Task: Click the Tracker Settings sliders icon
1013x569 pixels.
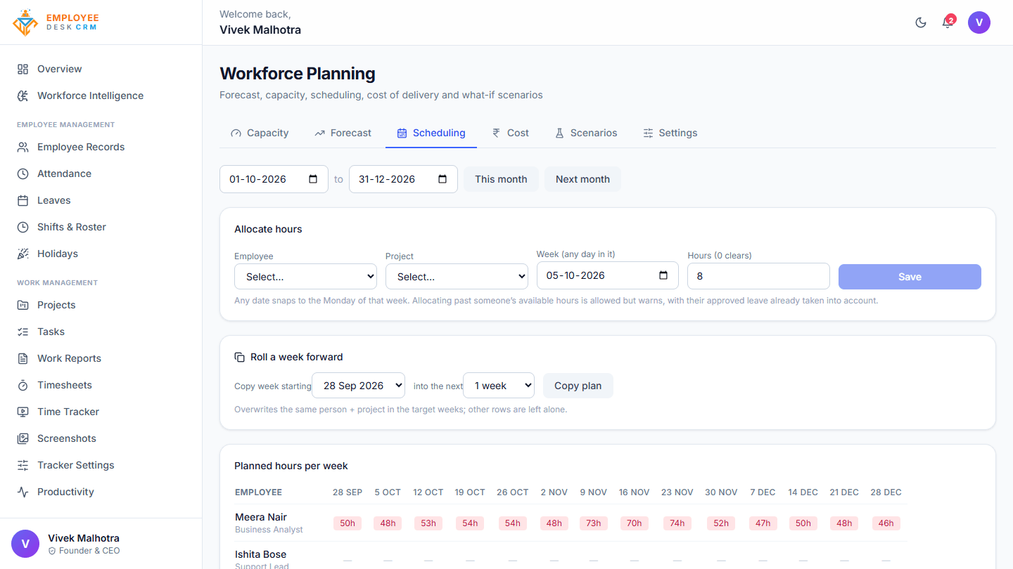Action: tap(23, 465)
